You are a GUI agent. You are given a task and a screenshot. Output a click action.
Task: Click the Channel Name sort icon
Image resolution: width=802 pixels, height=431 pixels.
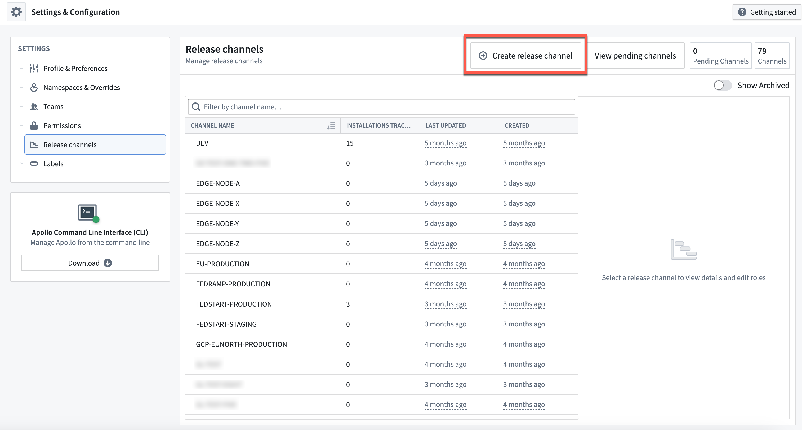click(x=331, y=126)
